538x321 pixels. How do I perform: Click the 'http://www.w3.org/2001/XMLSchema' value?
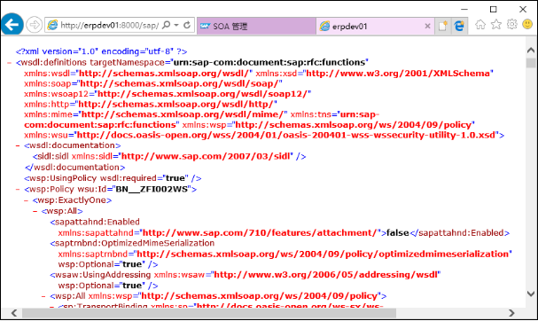pos(398,74)
